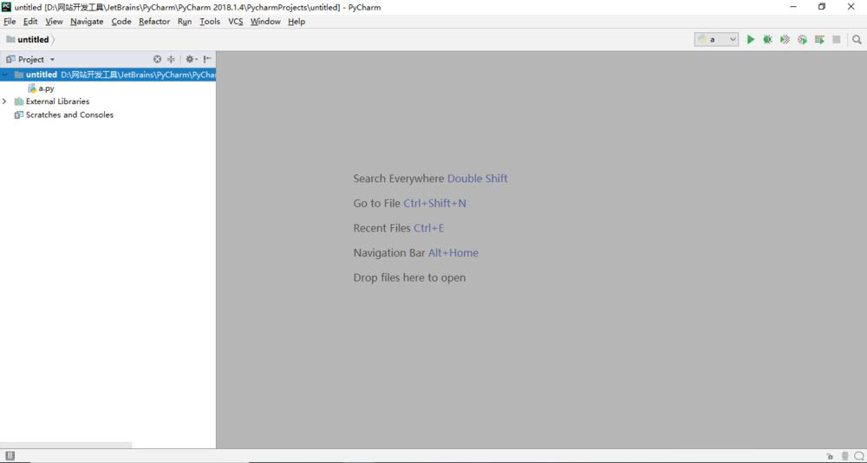The height and width of the screenshot is (463, 867).
Task: Open the run configuration dropdown 'a'
Action: click(x=717, y=39)
